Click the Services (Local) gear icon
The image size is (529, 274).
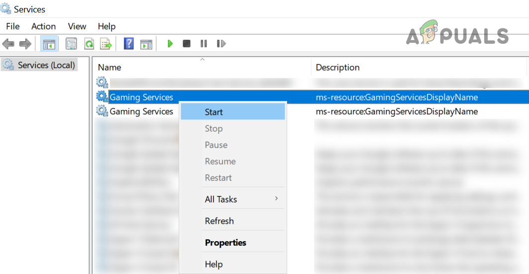click(x=8, y=64)
